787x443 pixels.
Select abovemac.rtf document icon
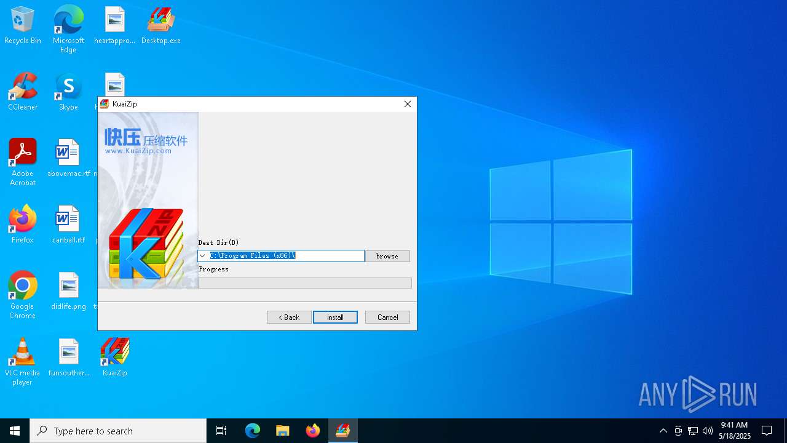tap(68, 159)
